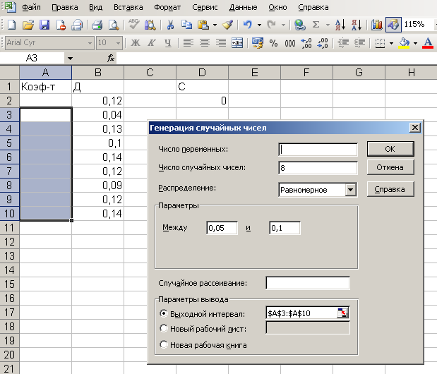Save the workbook with the floppy icon
This screenshot has width=437, height=374.
[x=44, y=25]
